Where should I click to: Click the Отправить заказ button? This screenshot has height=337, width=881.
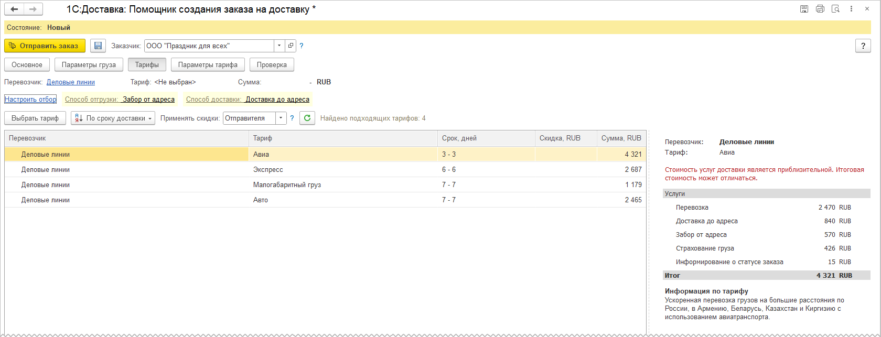[45, 46]
